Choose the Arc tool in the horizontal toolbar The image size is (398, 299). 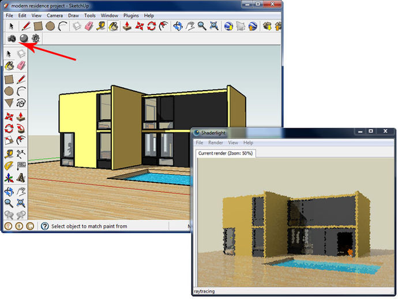(63, 26)
